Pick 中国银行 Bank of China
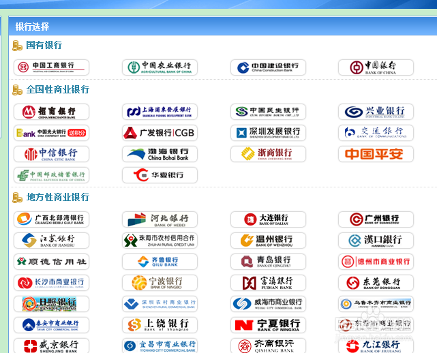 tap(376, 67)
